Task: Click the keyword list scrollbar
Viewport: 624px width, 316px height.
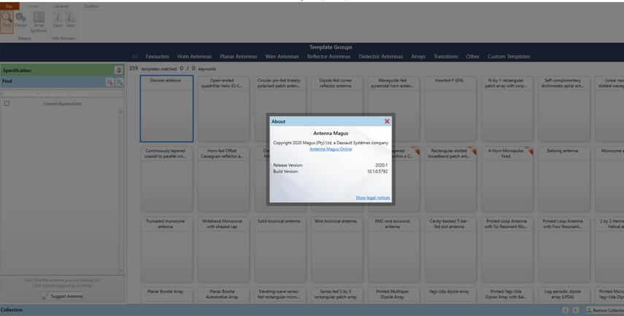Action: (x=121, y=191)
